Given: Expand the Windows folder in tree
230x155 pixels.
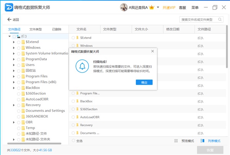Looking at the screenshot, I should coord(14,48).
